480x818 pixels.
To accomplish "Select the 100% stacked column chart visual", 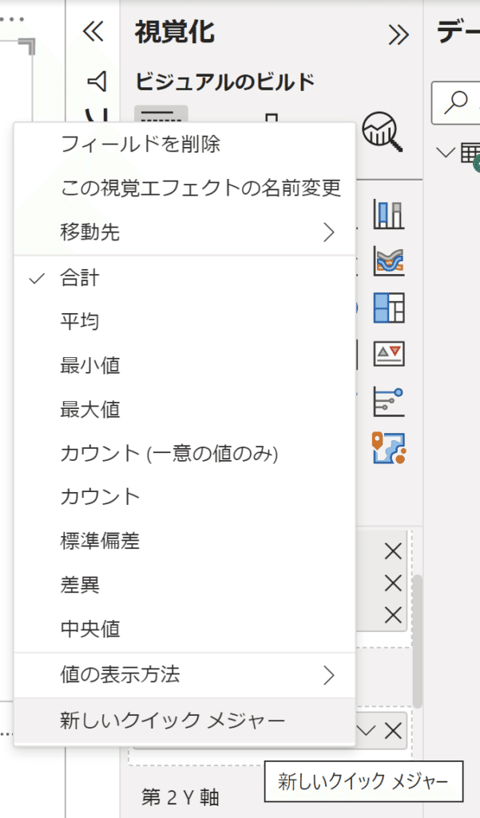I will click(388, 215).
